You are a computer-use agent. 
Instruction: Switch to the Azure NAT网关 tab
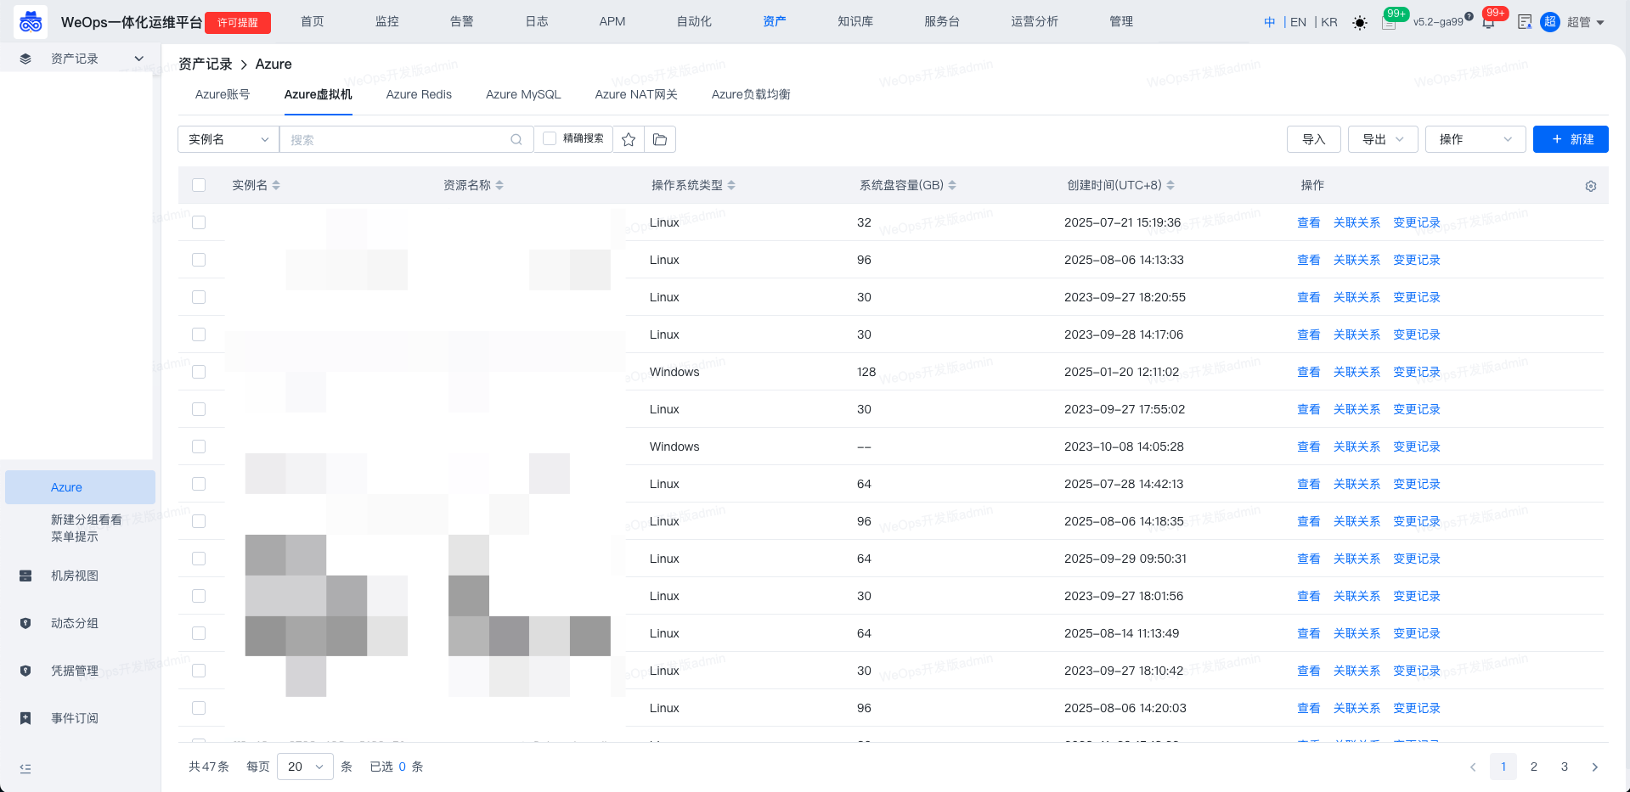tap(636, 94)
